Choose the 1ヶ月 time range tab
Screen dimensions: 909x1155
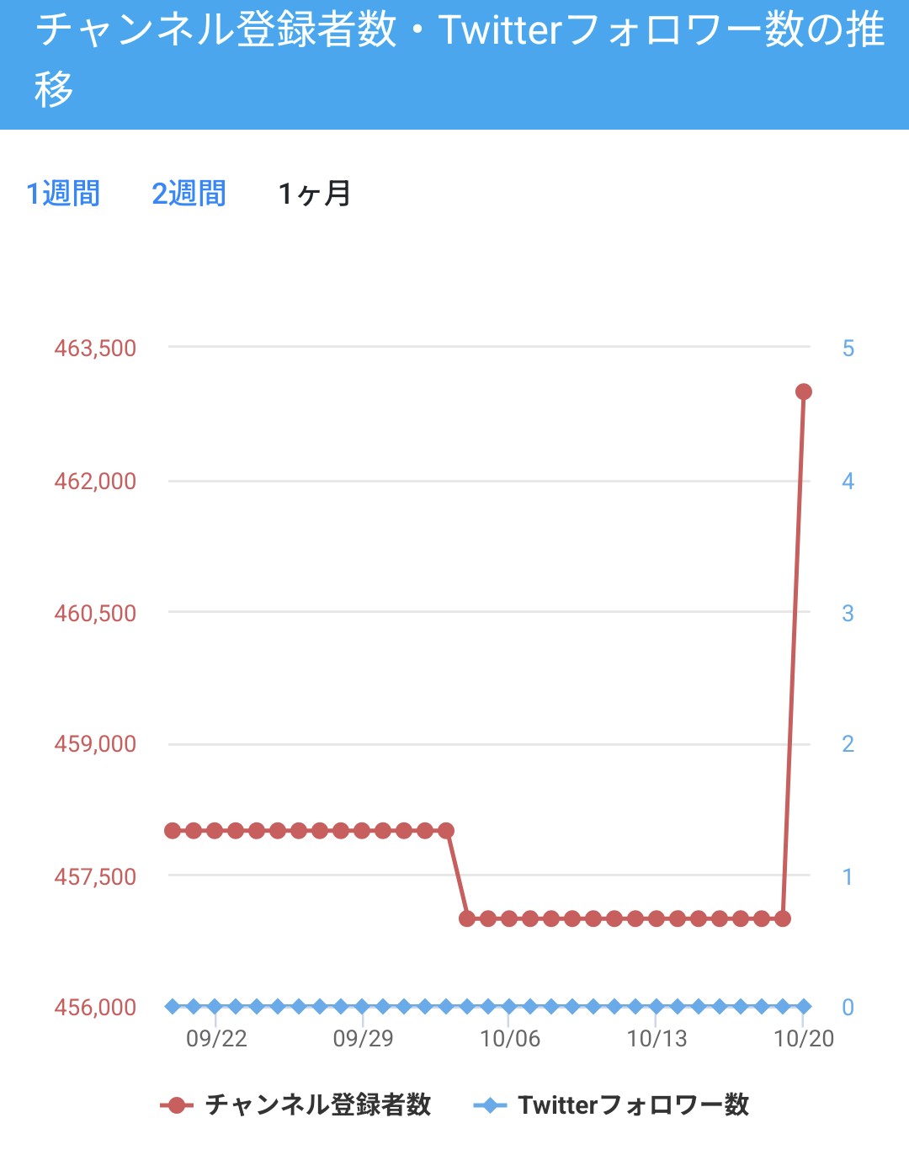(x=314, y=194)
